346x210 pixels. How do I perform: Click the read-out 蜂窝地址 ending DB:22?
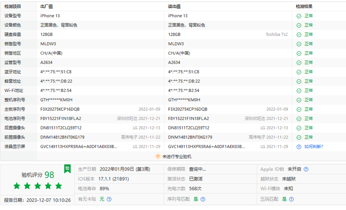tap(184, 81)
